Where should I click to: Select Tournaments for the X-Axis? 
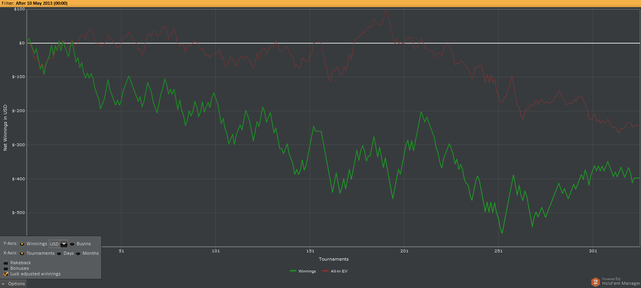coord(22,254)
